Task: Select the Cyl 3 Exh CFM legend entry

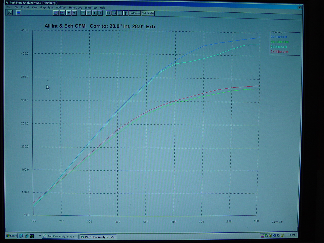Action: [x=279, y=52]
